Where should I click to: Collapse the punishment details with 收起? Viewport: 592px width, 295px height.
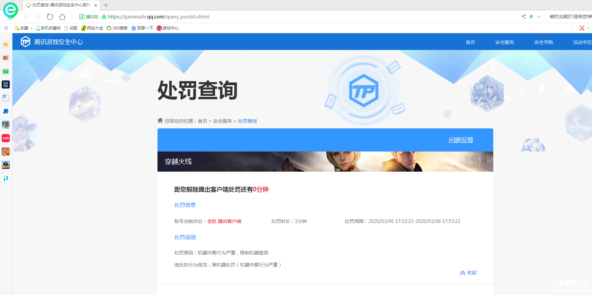pos(468,273)
